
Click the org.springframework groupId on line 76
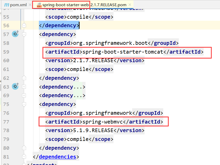[x=103, y=113]
